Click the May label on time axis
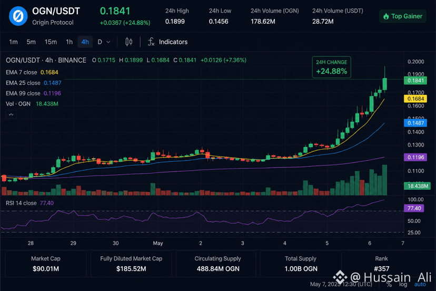Image resolution: width=436 pixels, height=291 pixels. pos(157,244)
